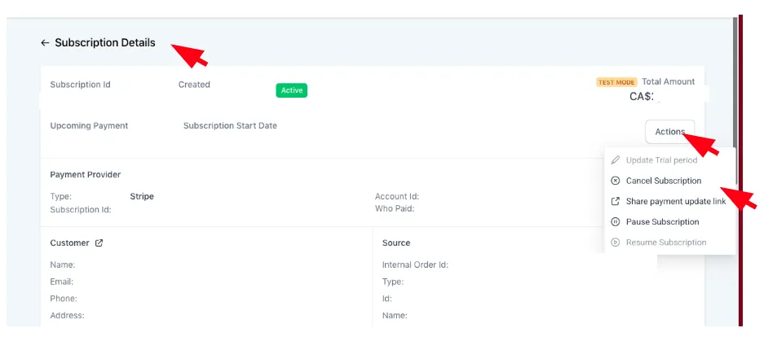Click the Stripe payment provider type value

coord(142,196)
